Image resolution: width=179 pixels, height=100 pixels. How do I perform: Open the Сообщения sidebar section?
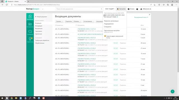coord(30,32)
